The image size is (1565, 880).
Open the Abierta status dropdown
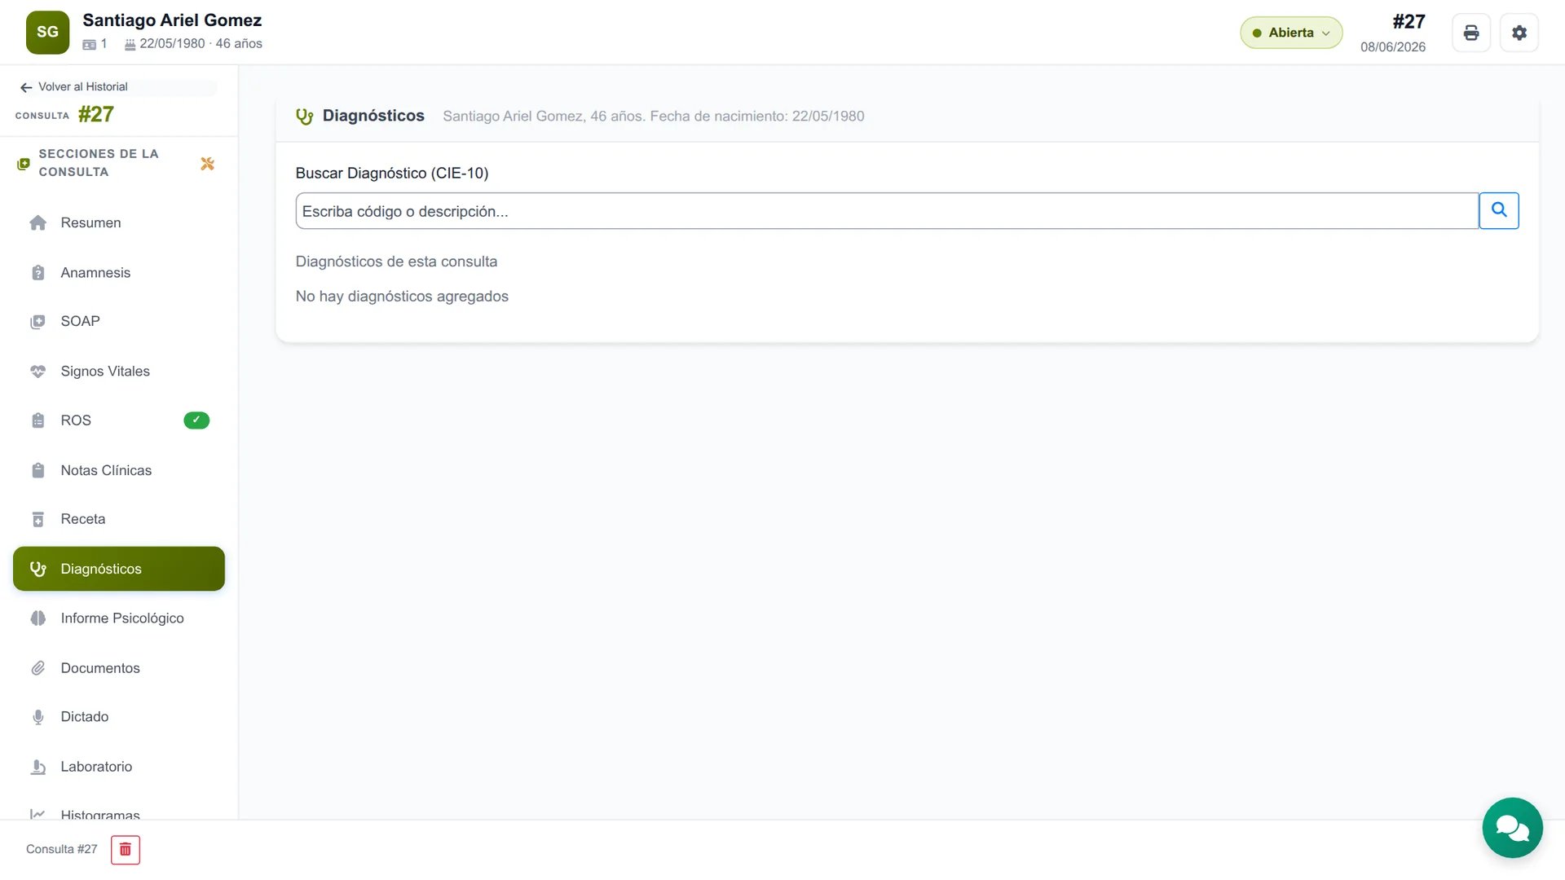[1291, 33]
